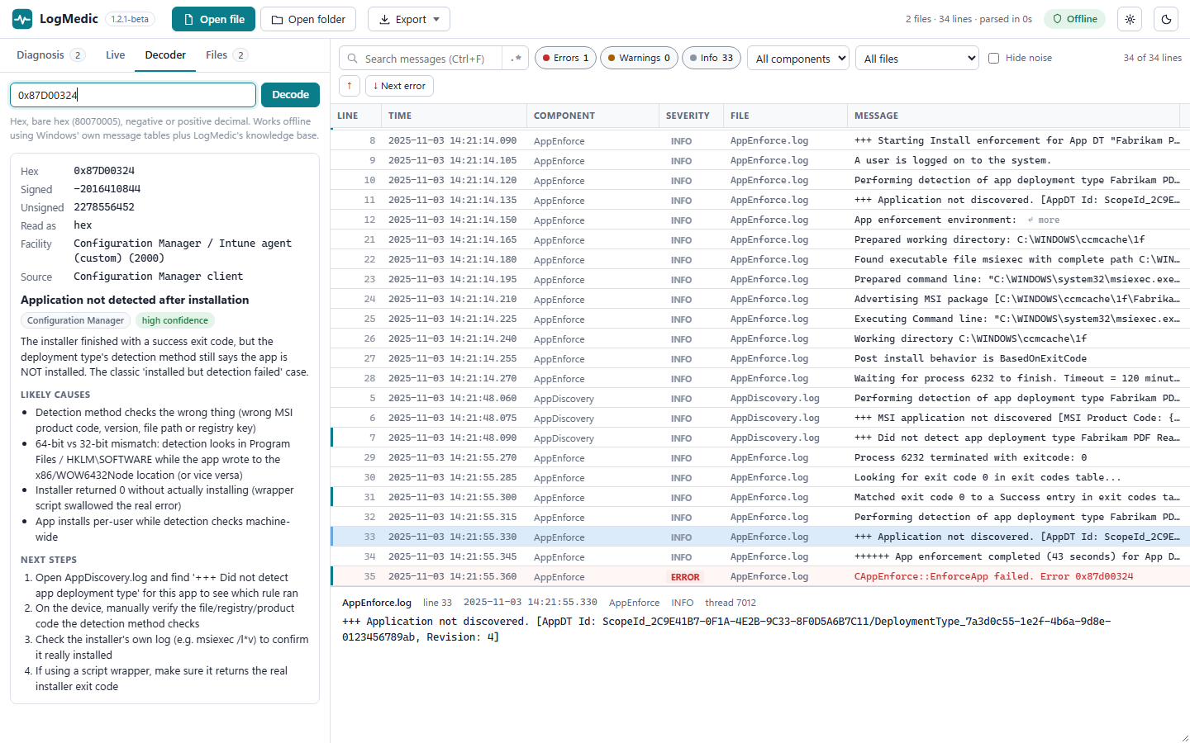
Task: Toggle regex search mode button
Action: [516, 59]
